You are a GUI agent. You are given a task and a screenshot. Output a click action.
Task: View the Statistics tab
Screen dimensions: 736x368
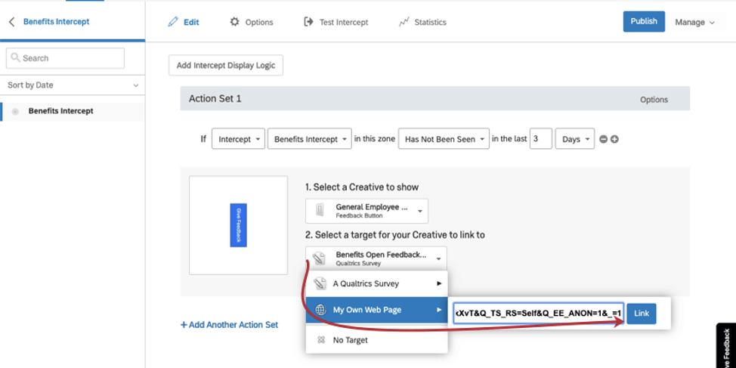pyautogui.click(x=422, y=22)
